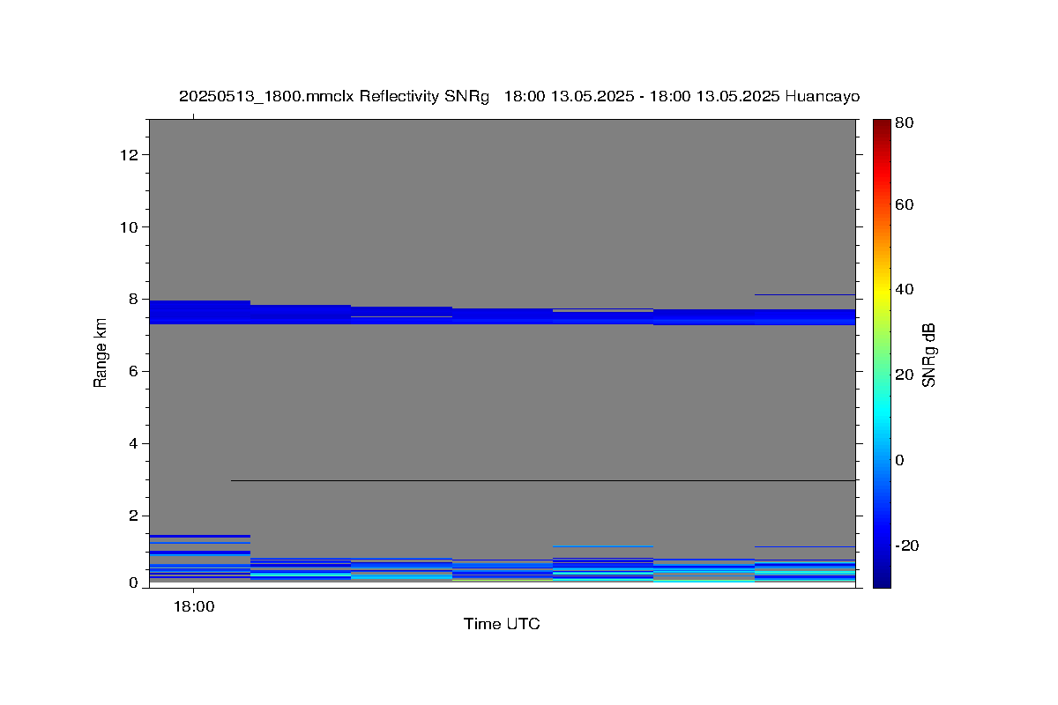Click the '10' tick label on the range axis

pyautogui.click(x=131, y=227)
